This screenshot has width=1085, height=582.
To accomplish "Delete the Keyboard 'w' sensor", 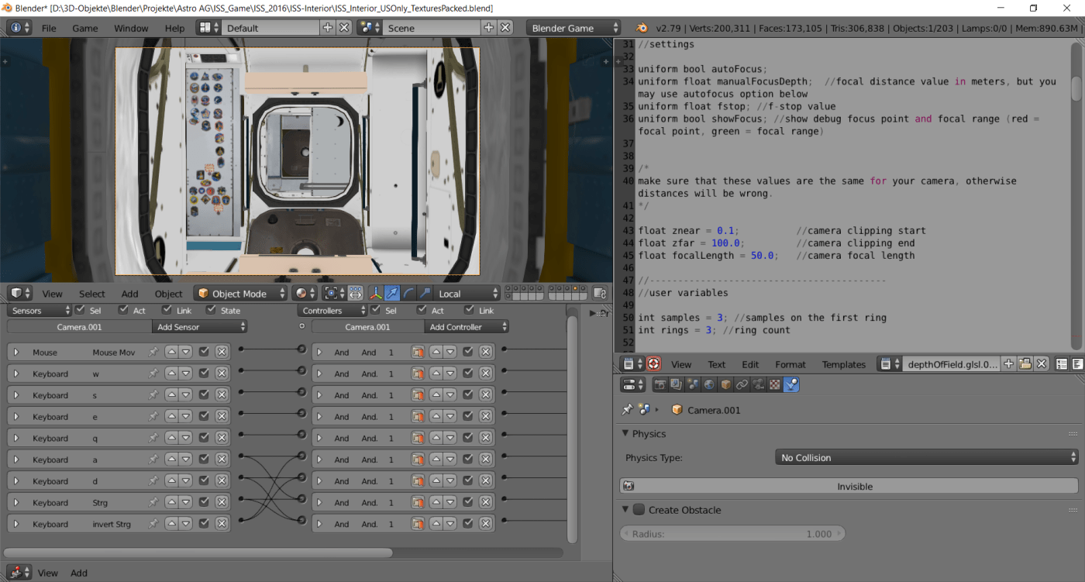I will (x=222, y=374).
